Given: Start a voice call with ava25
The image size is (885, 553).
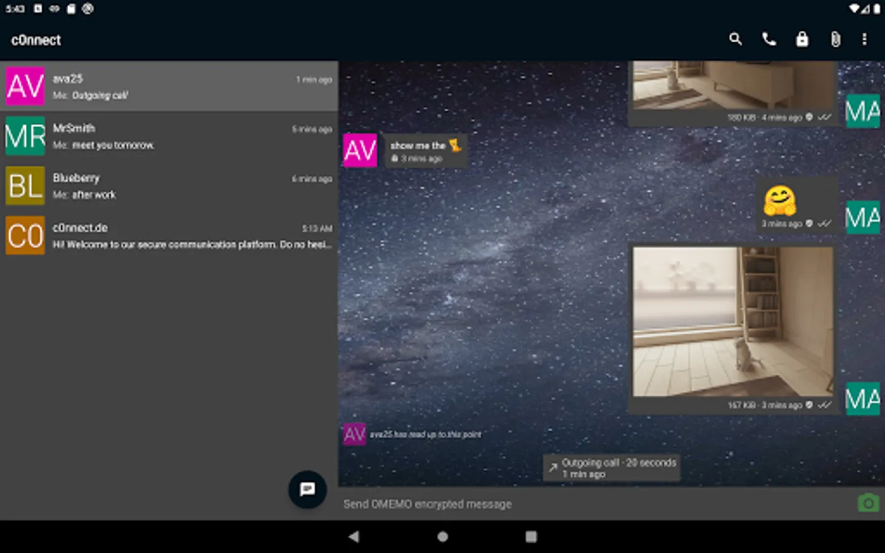Looking at the screenshot, I should pos(769,39).
